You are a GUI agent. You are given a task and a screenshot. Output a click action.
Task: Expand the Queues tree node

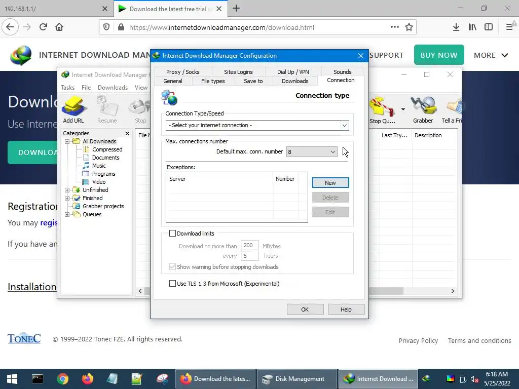click(x=67, y=214)
